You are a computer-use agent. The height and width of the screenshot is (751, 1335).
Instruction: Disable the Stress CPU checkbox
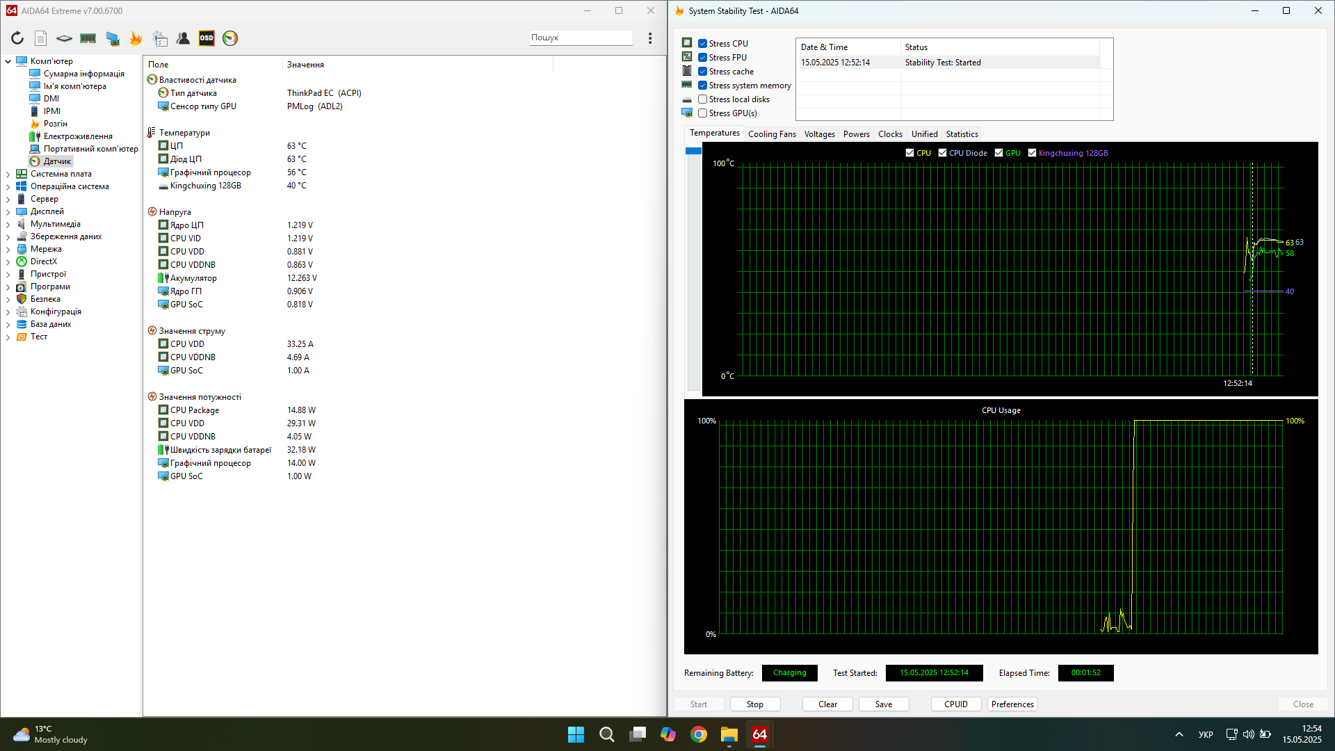point(703,44)
